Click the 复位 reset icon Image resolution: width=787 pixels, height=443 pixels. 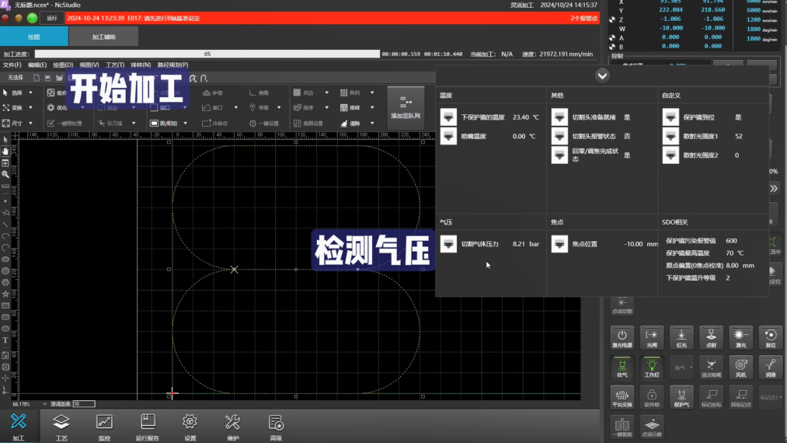pos(770,337)
